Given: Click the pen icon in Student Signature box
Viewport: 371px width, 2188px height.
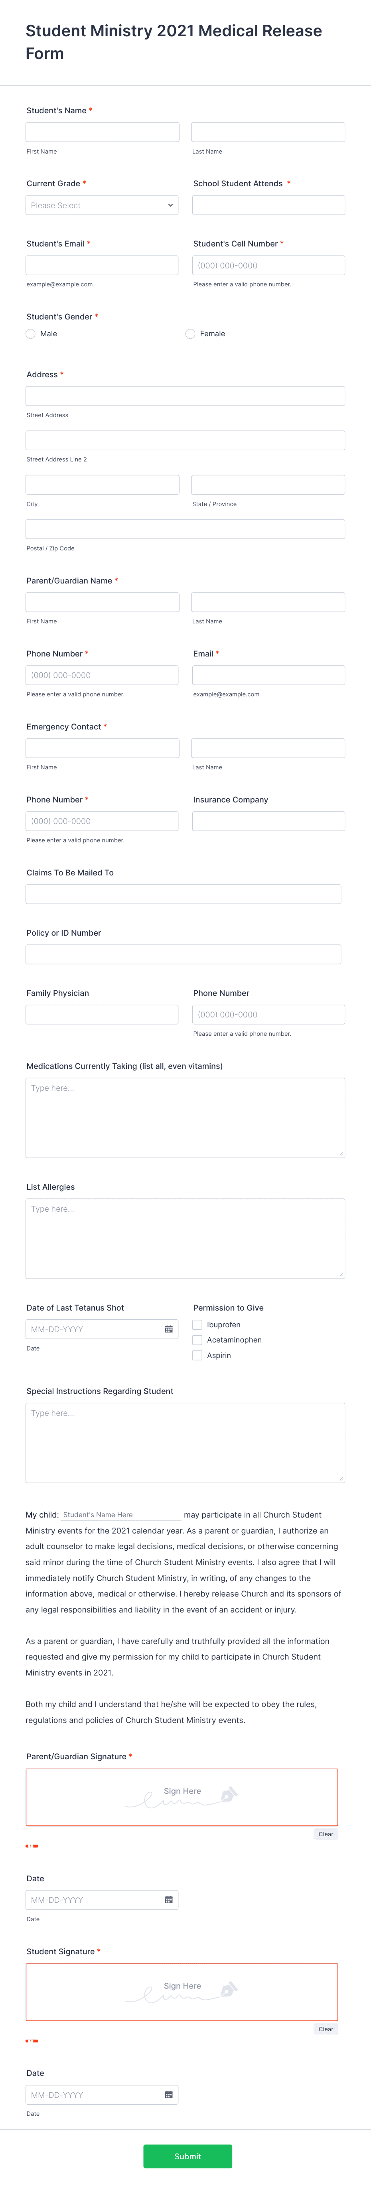Looking at the screenshot, I should point(228,1989).
